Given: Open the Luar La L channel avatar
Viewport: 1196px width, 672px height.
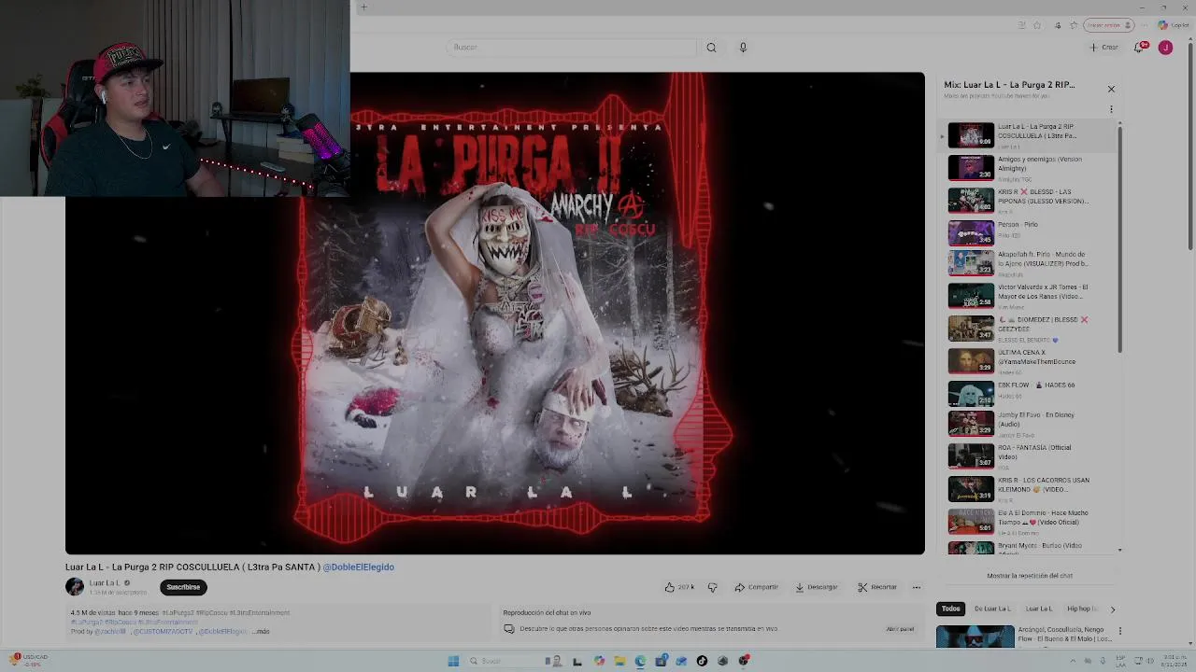Looking at the screenshot, I should click(75, 587).
